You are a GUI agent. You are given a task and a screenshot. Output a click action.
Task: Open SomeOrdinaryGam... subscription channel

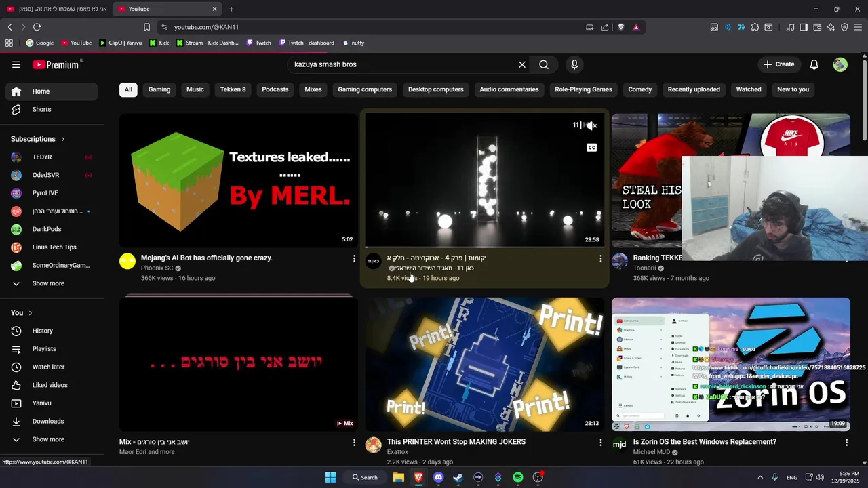pos(52,265)
